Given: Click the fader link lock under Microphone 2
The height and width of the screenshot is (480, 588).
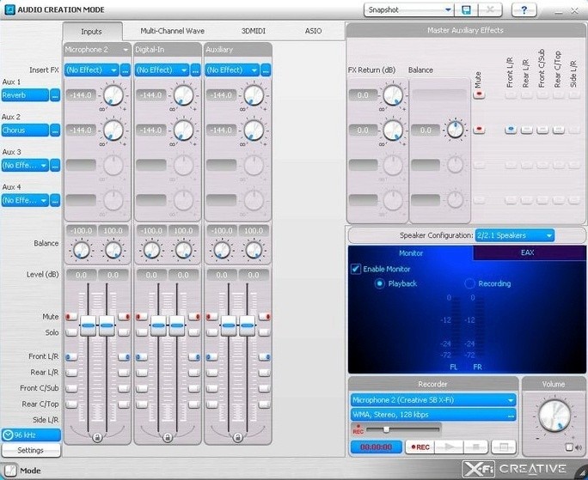Looking at the screenshot, I should coord(97,437).
